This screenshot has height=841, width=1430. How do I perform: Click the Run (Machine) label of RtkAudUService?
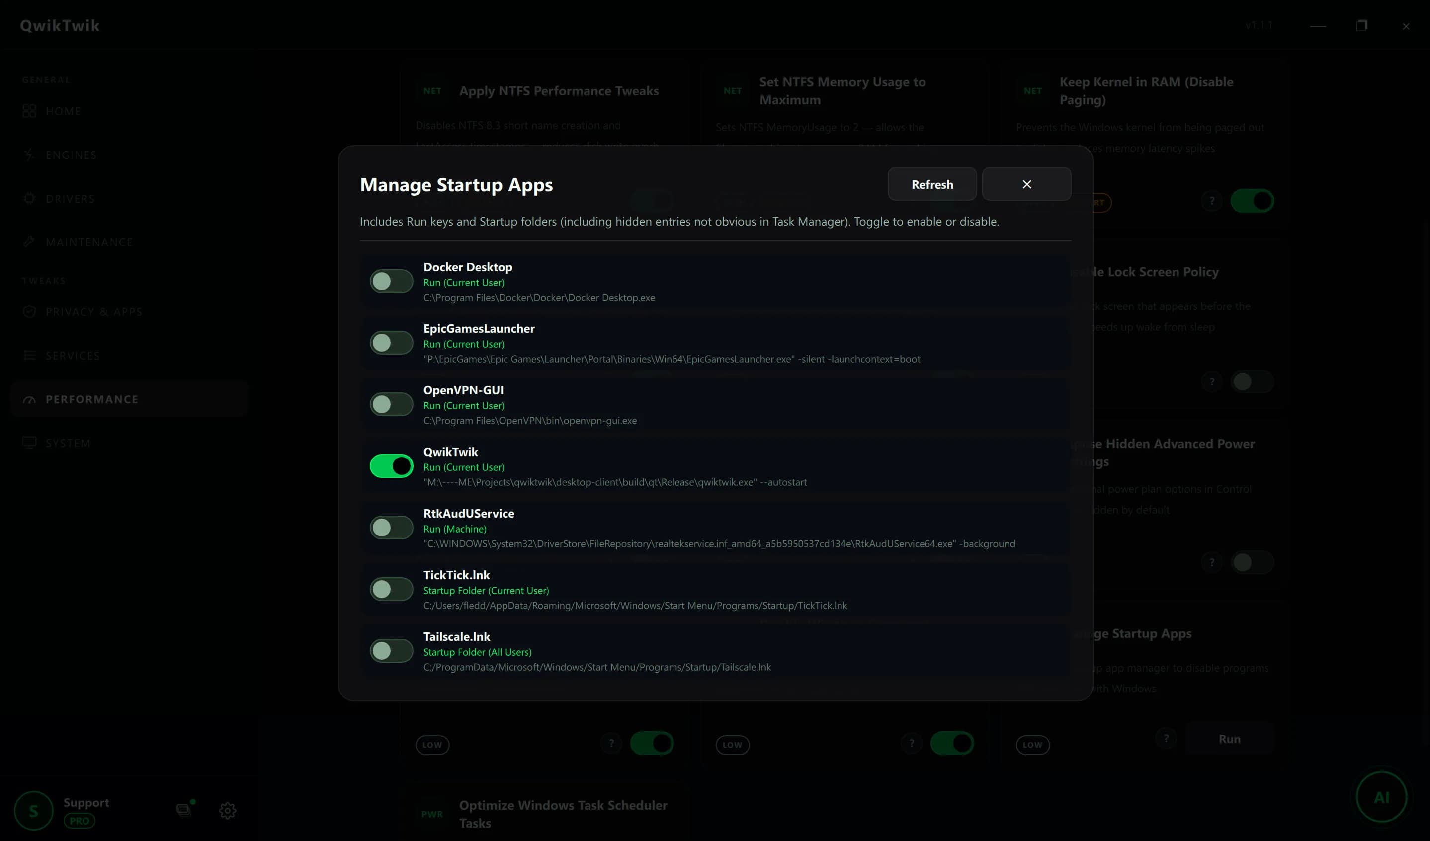tap(454, 529)
